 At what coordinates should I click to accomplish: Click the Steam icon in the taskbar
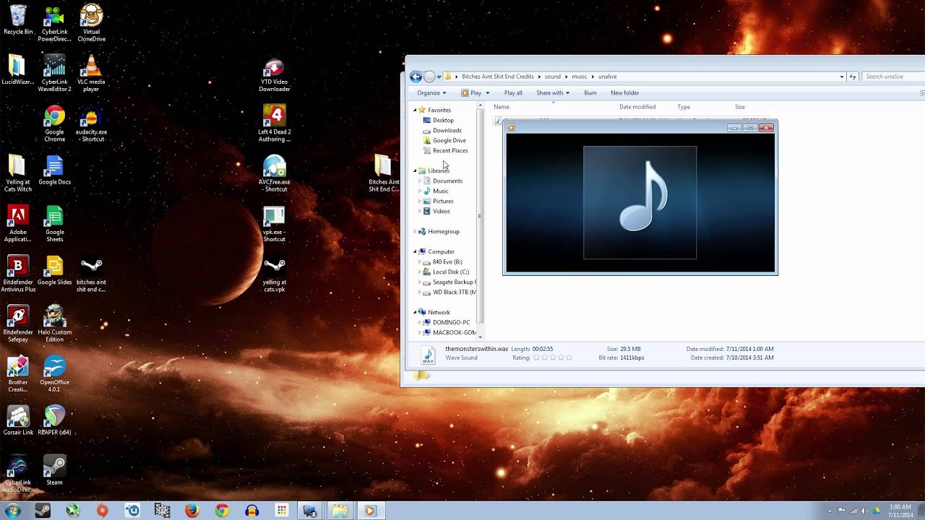43,511
